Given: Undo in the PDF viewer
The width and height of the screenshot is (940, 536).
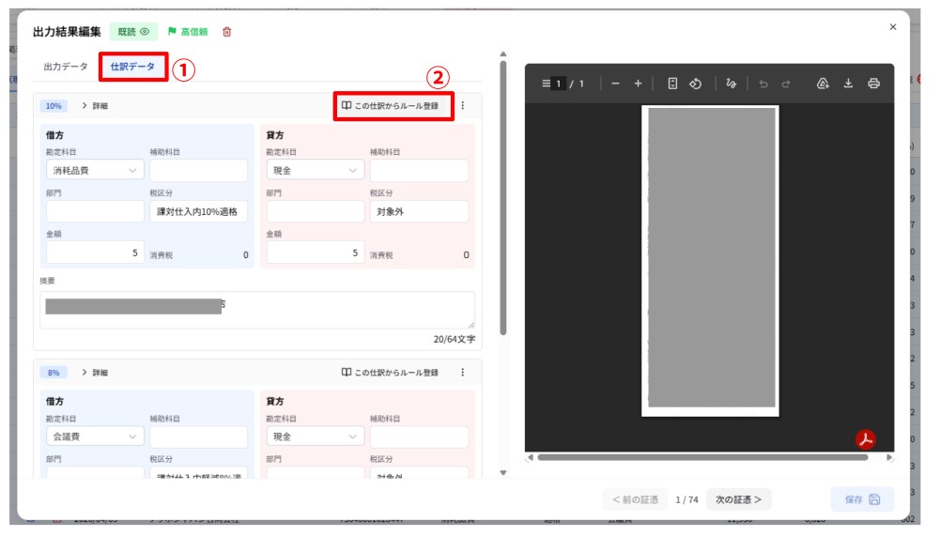Looking at the screenshot, I should click(763, 84).
